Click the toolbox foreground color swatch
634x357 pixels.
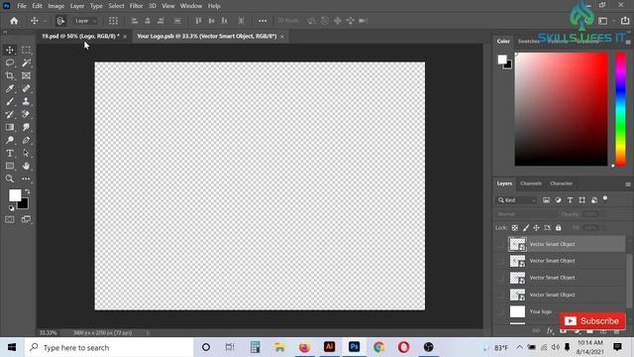point(15,195)
